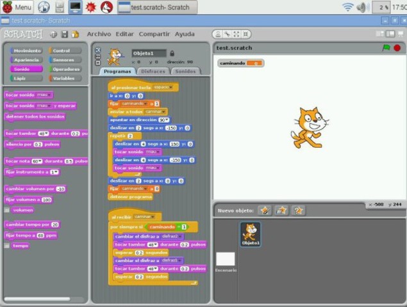Click the blocks palette horizontal scrollbar
407x307 pixels.
(37, 299)
